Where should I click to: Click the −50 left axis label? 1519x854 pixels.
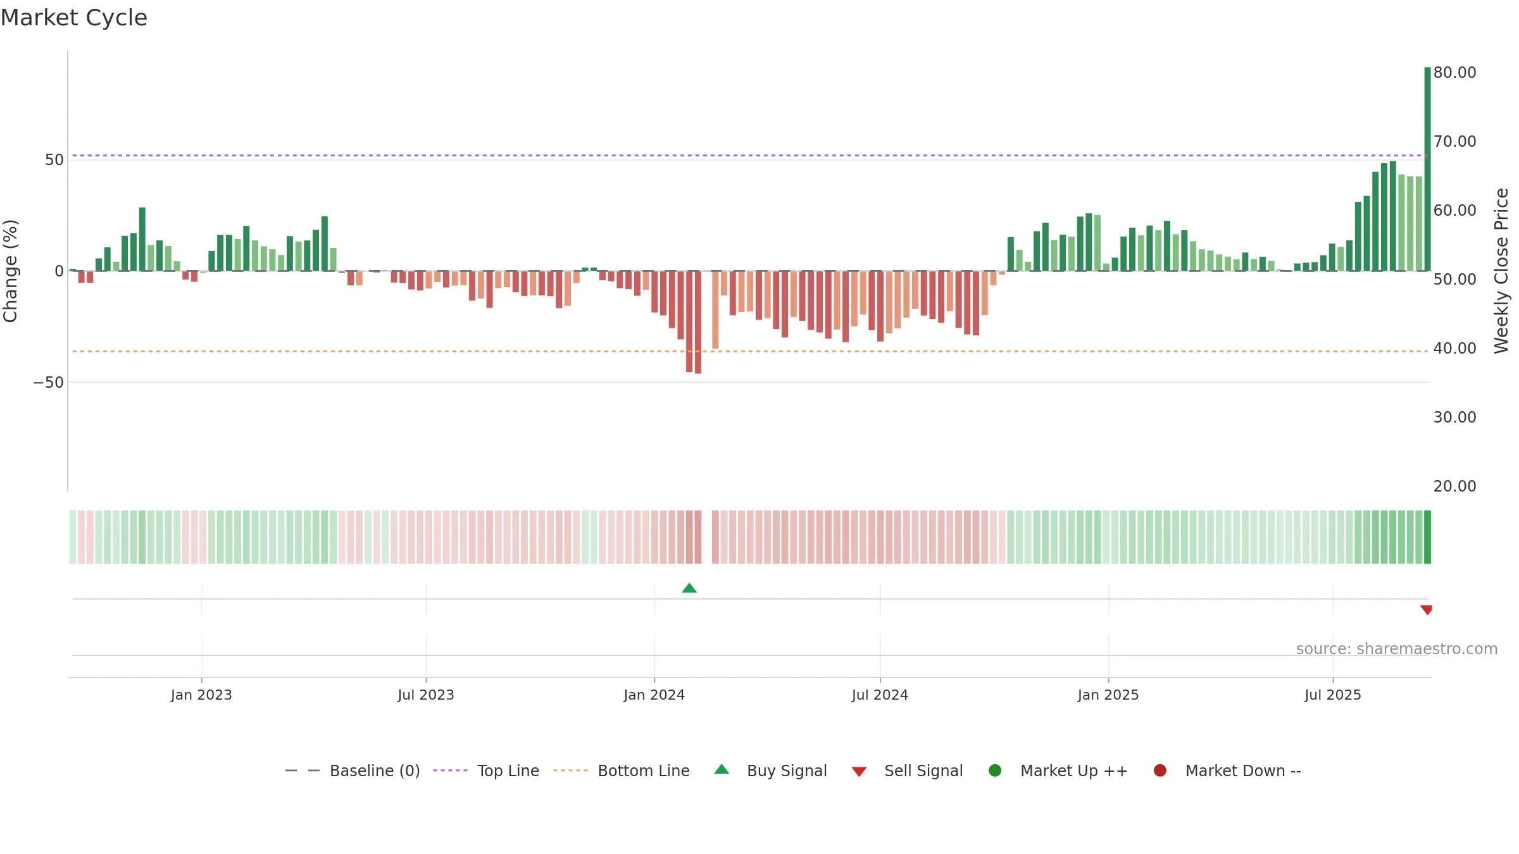(49, 383)
